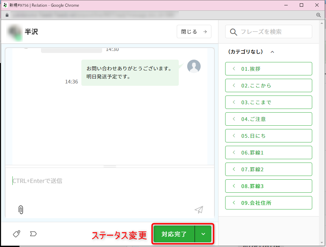Select the 05.日にち phrase

tap(269, 136)
